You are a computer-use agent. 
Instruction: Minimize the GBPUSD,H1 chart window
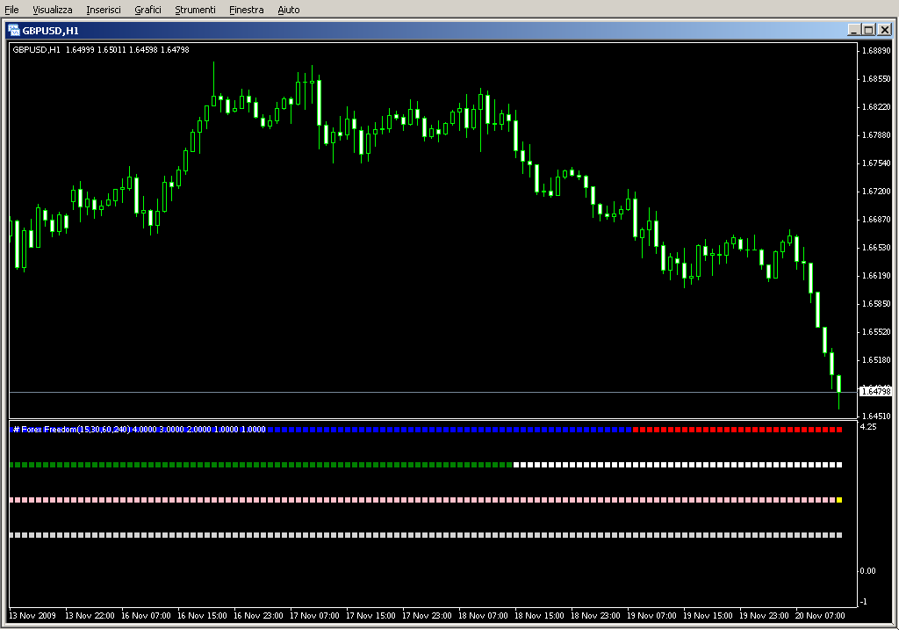click(853, 29)
